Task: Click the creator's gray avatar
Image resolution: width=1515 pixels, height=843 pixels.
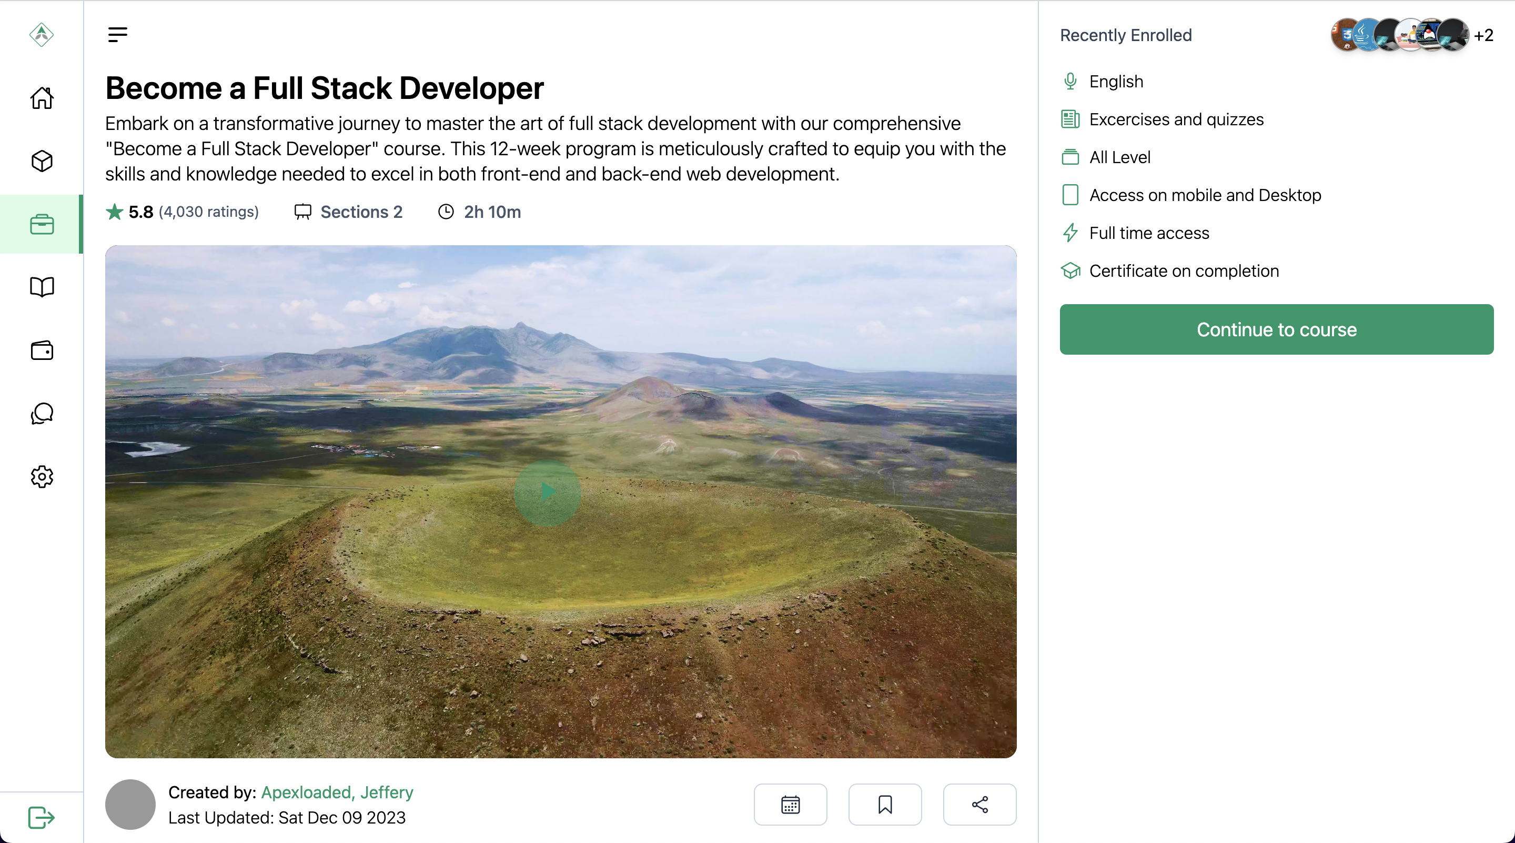Action: pyautogui.click(x=130, y=804)
